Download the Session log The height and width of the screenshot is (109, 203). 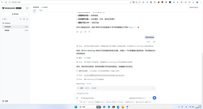(194, 7)
